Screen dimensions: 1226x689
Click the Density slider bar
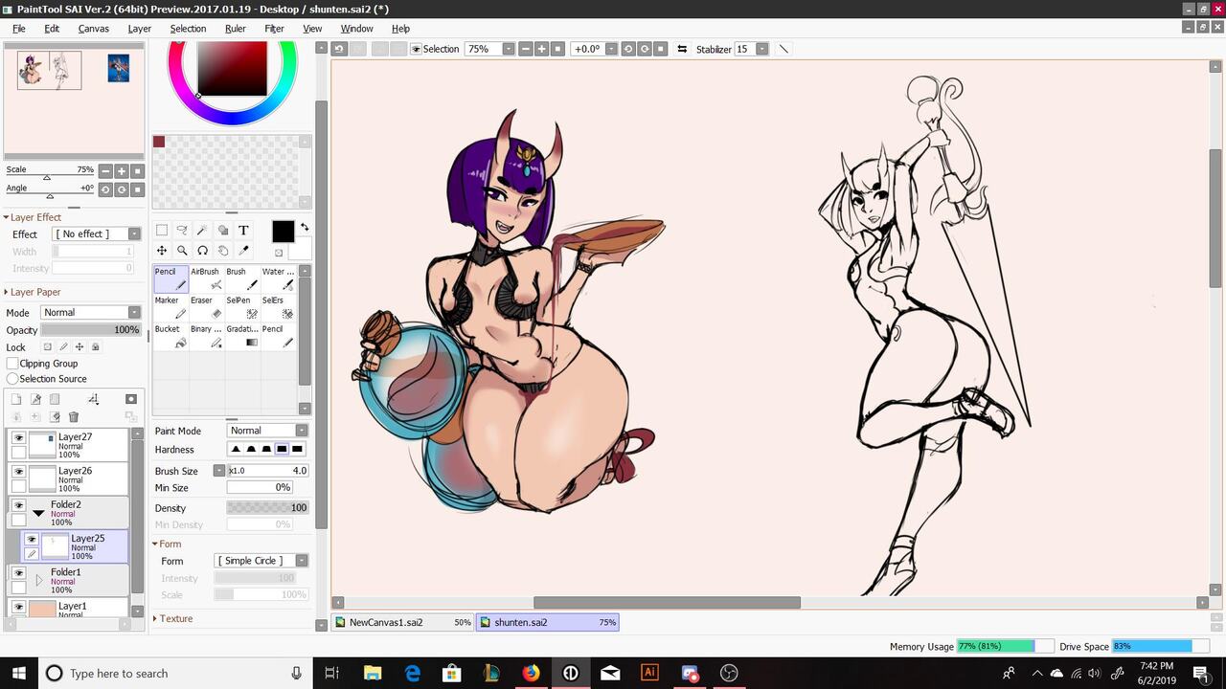[267, 508]
